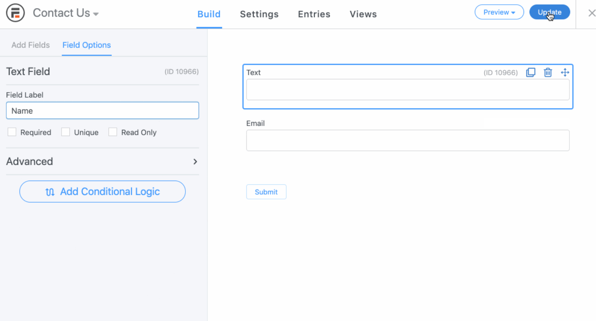Delete the Text field with trash icon
This screenshot has height=321, width=596.
(x=548, y=72)
